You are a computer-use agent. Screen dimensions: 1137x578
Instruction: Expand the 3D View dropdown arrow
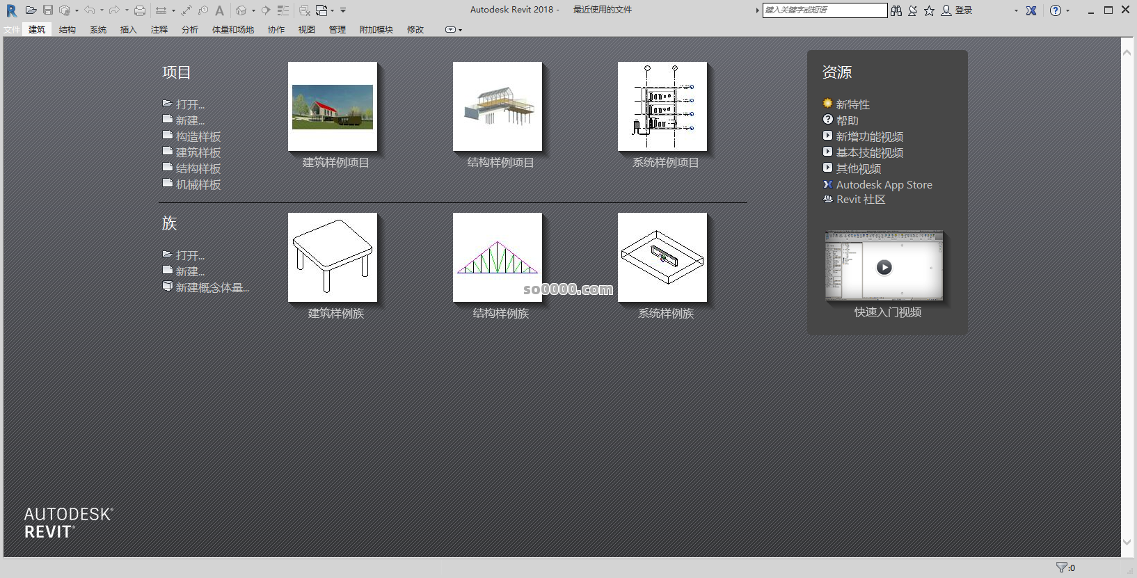point(253,10)
